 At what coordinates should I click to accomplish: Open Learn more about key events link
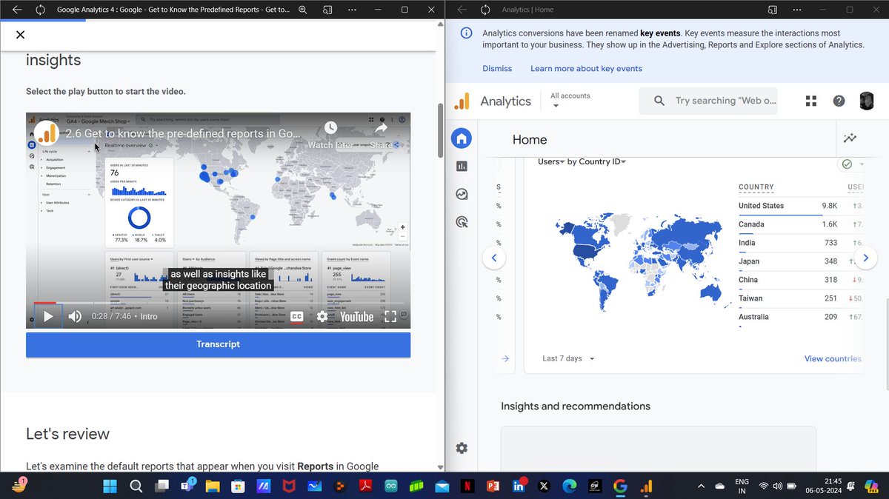(x=586, y=68)
